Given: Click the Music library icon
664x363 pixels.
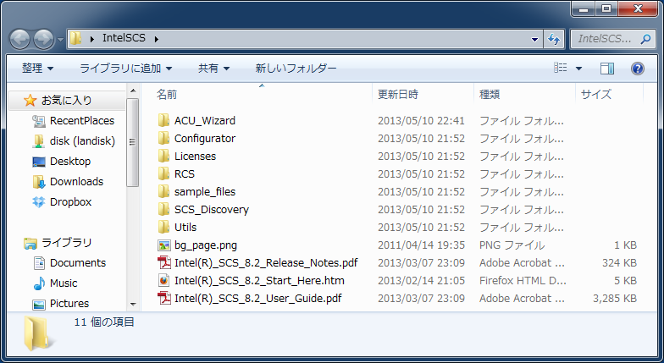Looking at the screenshot, I should coord(39,283).
